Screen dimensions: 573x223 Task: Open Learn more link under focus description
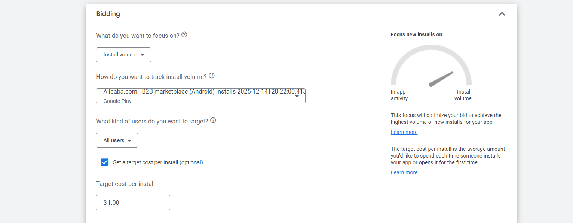click(404, 132)
